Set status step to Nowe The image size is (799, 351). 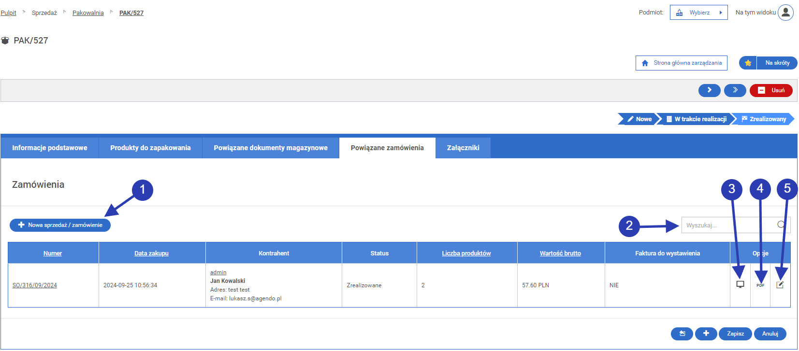[x=639, y=119]
